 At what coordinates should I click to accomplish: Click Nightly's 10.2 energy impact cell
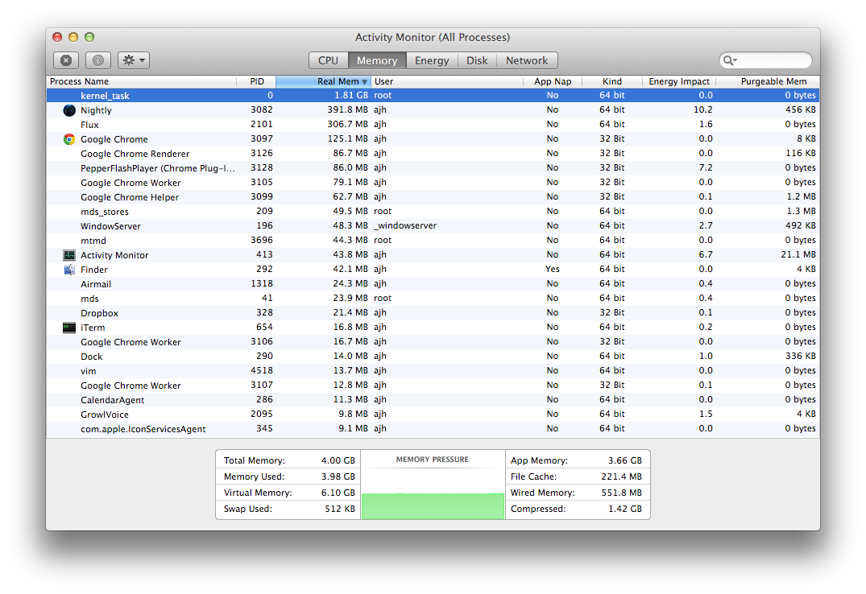[703, 109]
